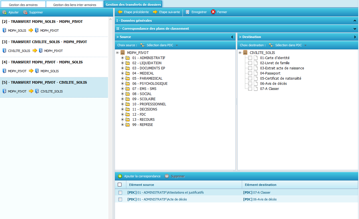The width and height of the screenshot is (359, 219).
Task: Click the red Fermer icon
Action: tap(213, 12)
